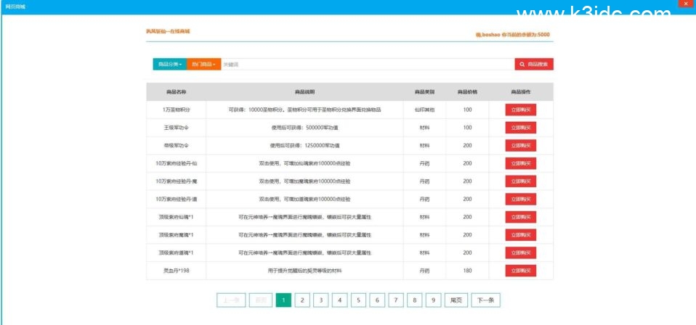Screen dimensions: 696x325
Task: Click description 使用后可获得：1250000军功值
Action: pos(304,145)
